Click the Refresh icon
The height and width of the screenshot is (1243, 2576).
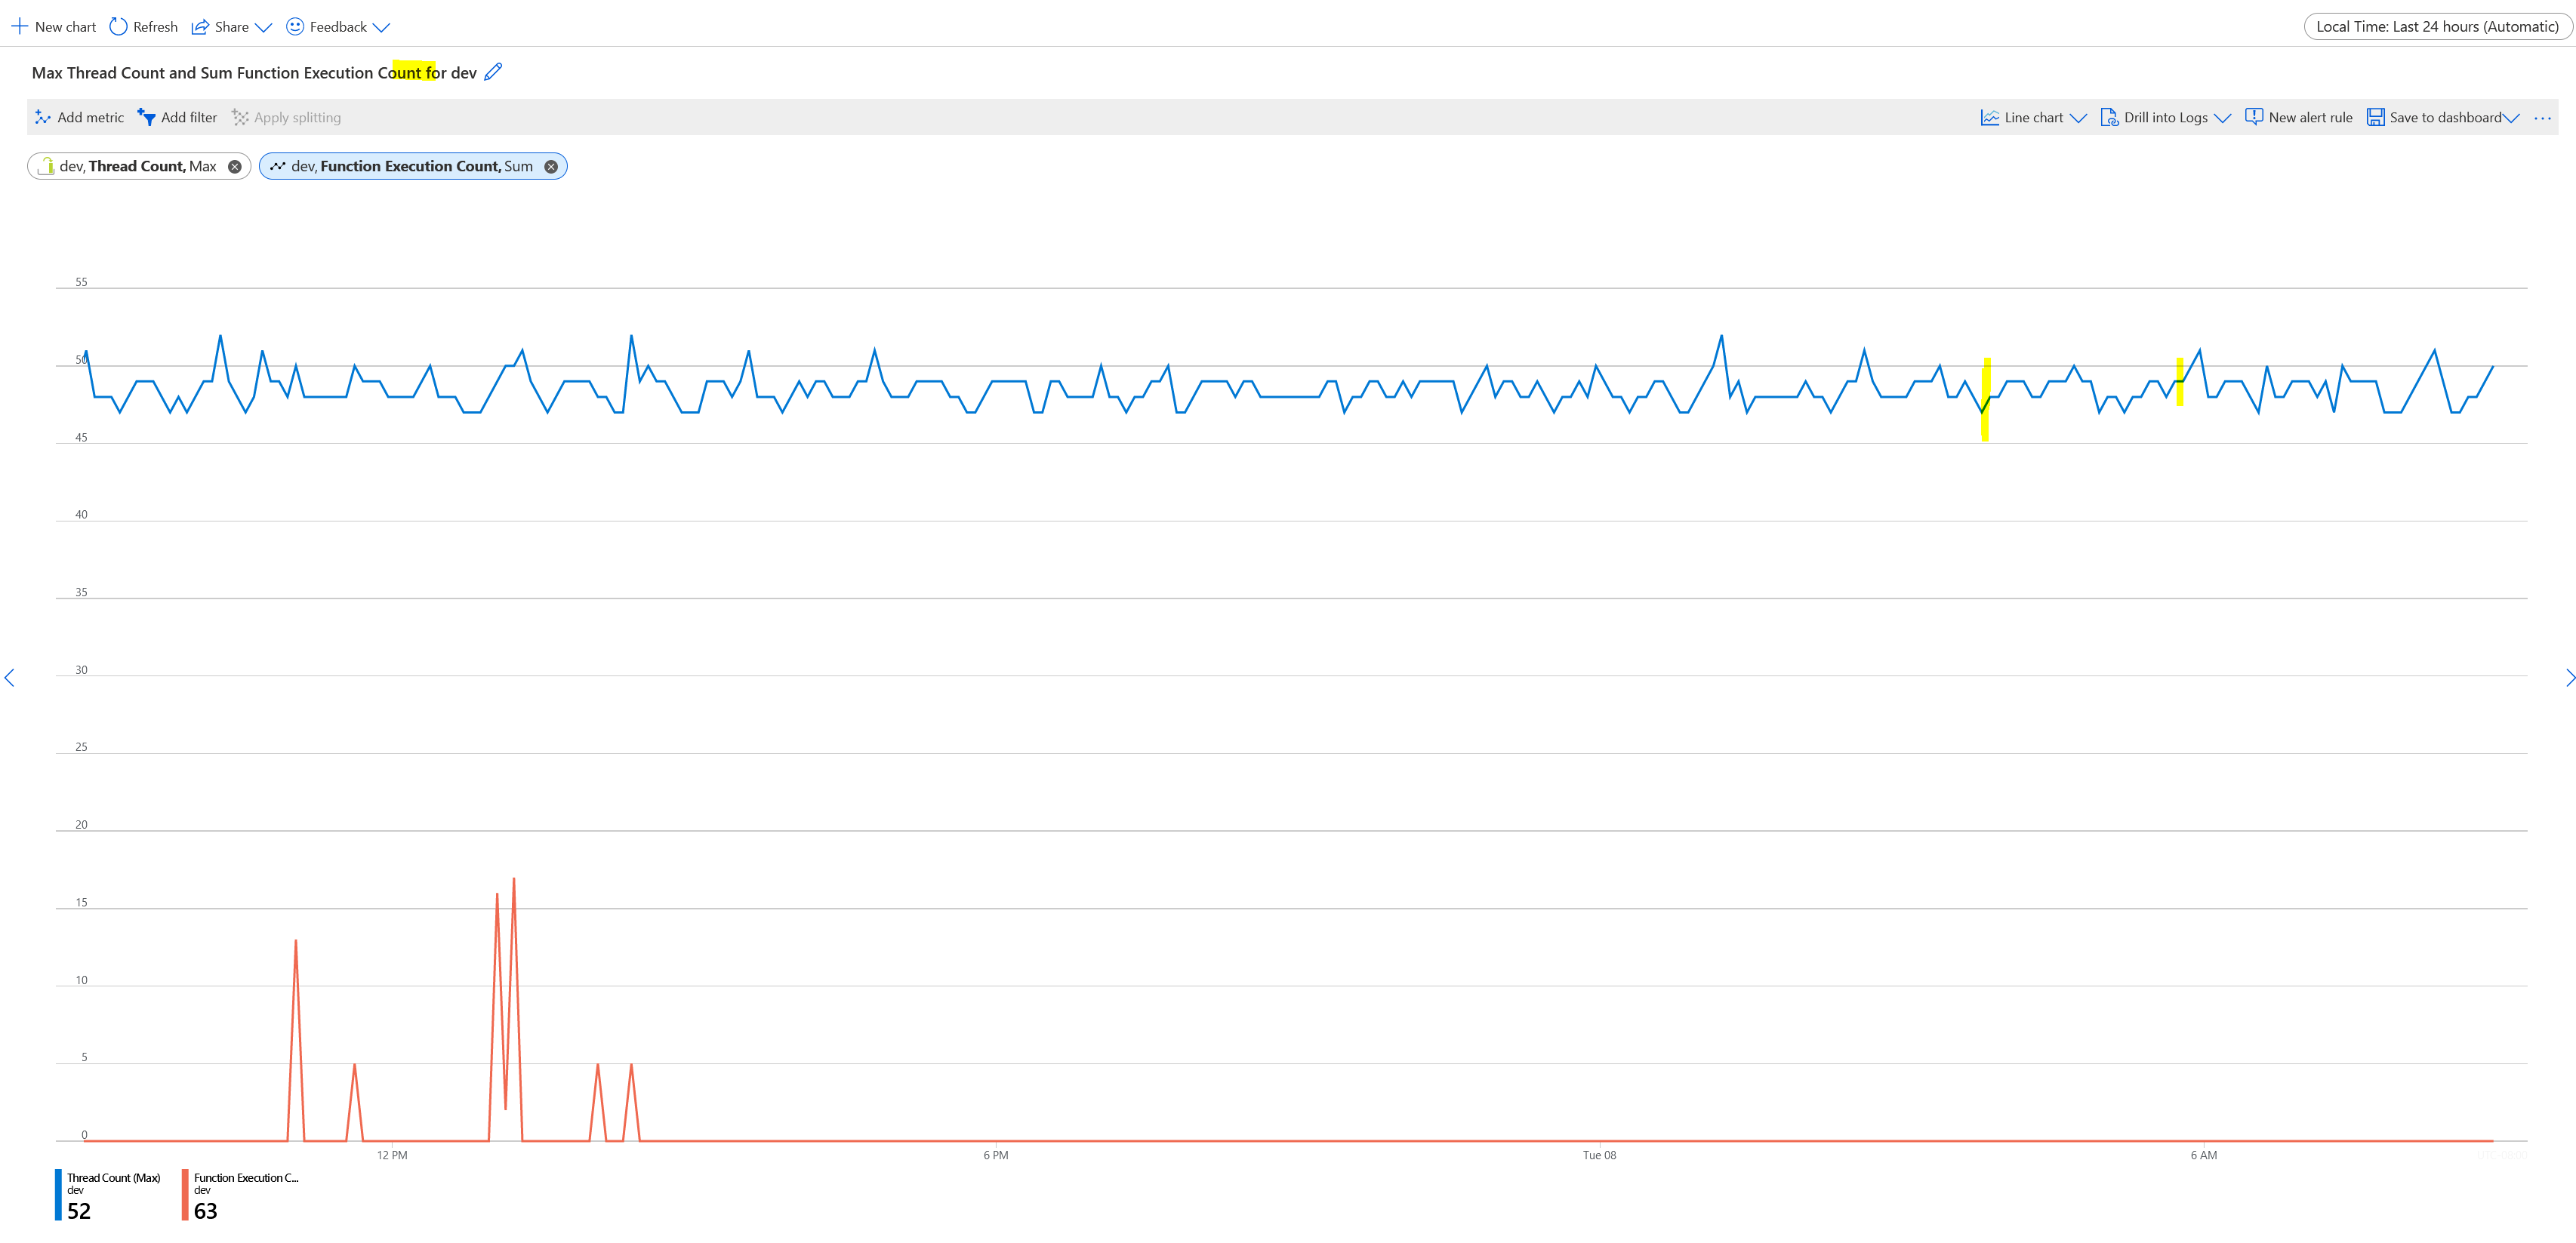[119, 26]
